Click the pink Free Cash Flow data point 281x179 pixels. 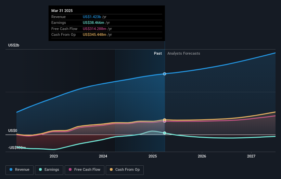click(x=165, y=121)
